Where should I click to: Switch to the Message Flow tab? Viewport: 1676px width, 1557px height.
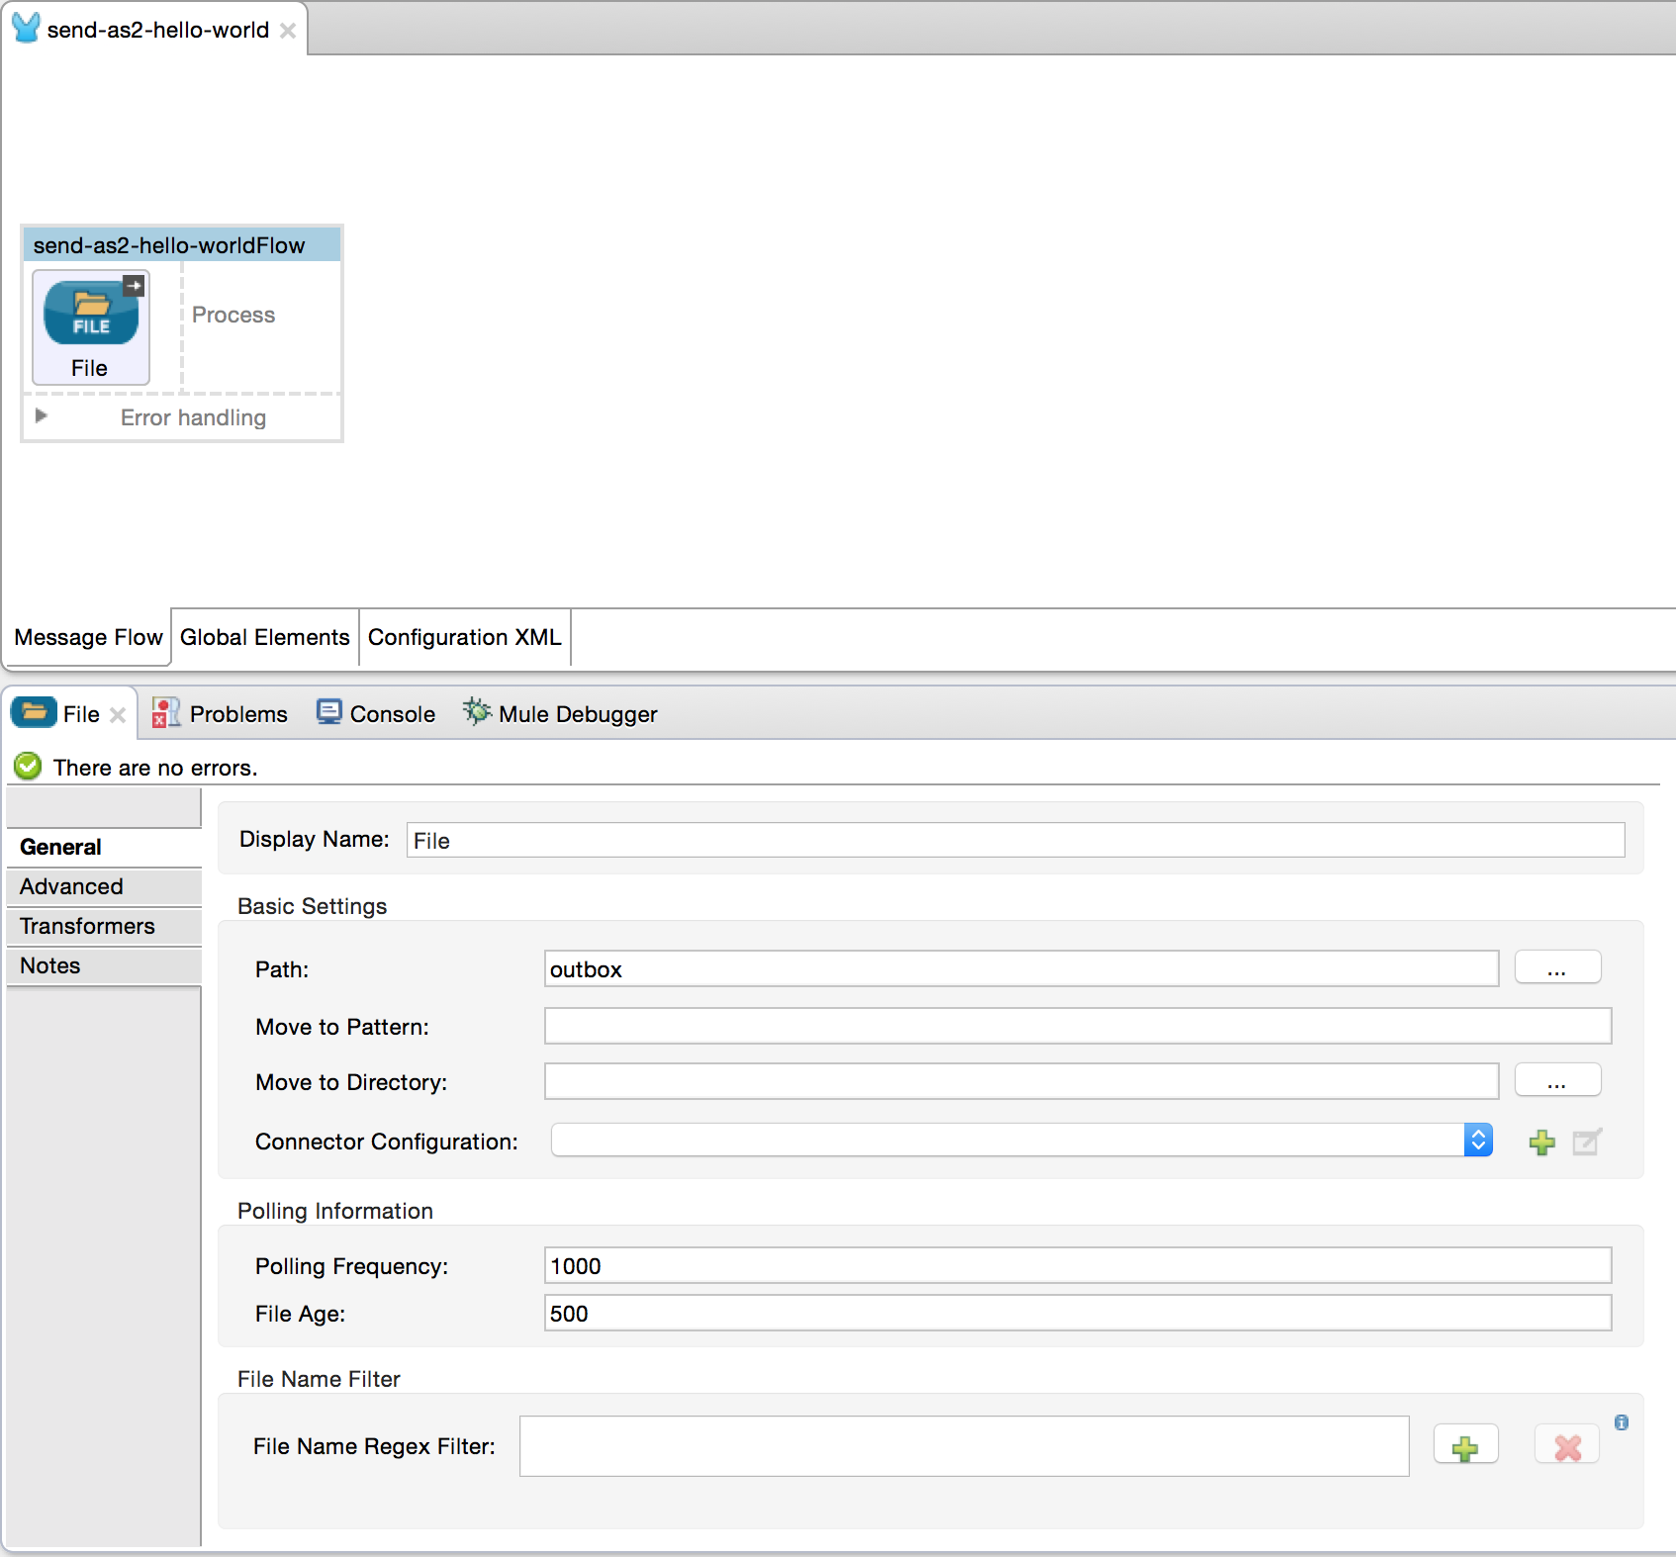(88, 637)
